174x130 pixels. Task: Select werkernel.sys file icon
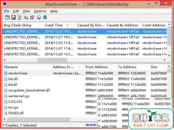tap(6, 96)
